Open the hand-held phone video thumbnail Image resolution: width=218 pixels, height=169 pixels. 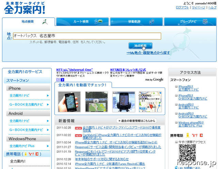[69, 102]
